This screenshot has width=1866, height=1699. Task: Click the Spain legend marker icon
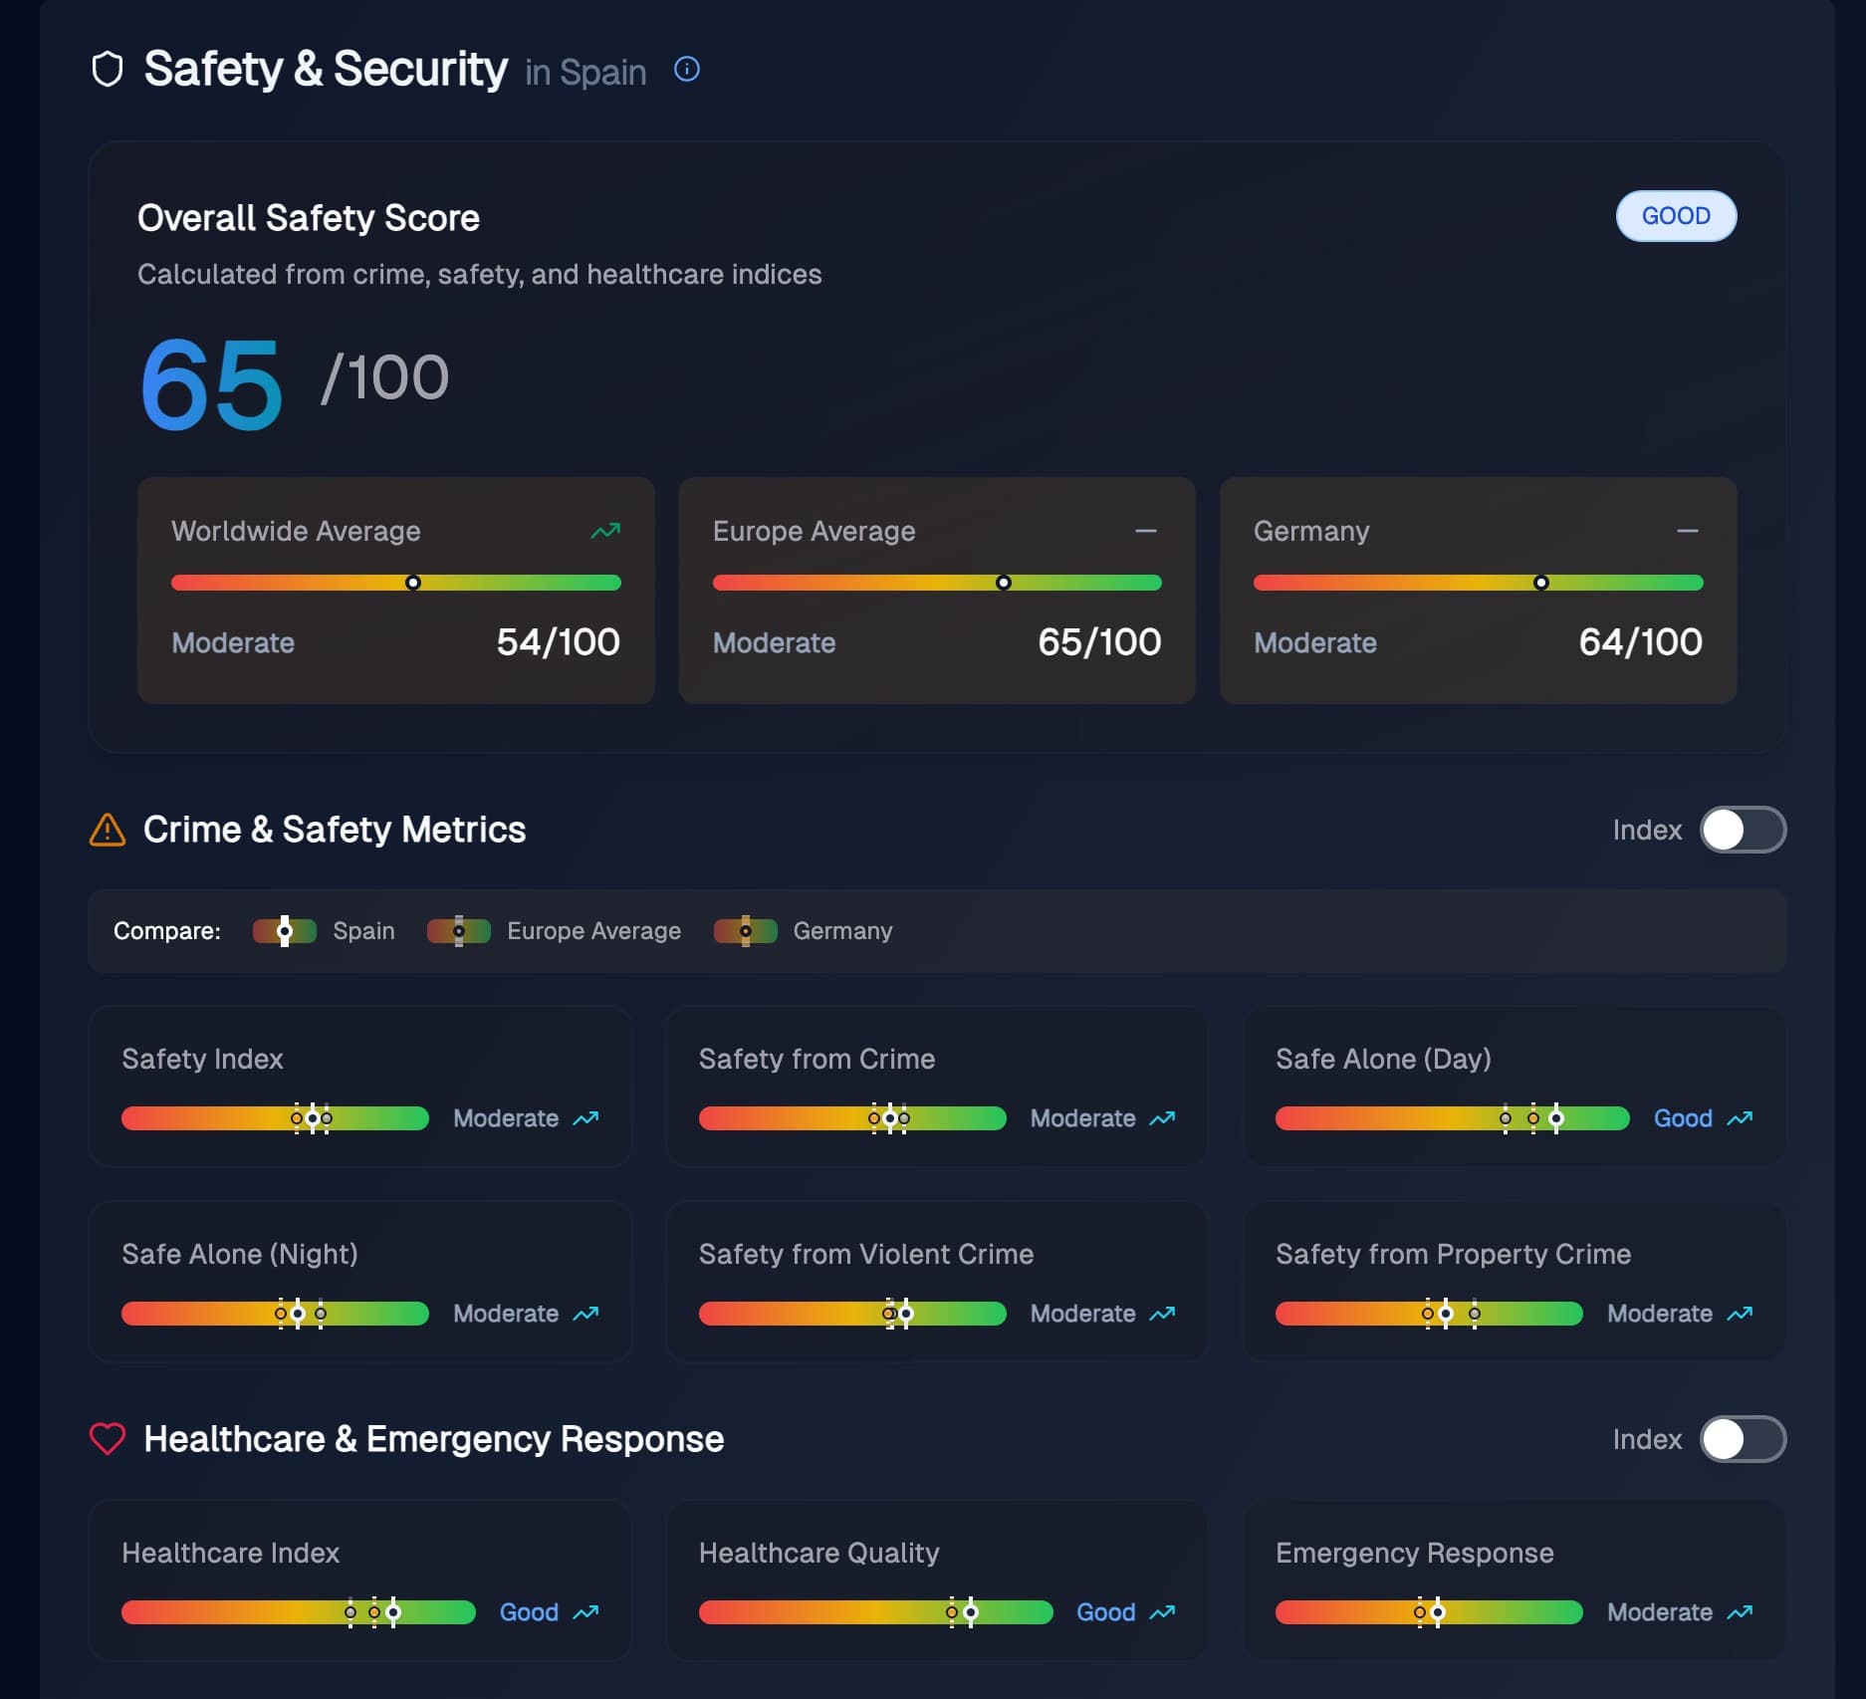pos(285,931)
